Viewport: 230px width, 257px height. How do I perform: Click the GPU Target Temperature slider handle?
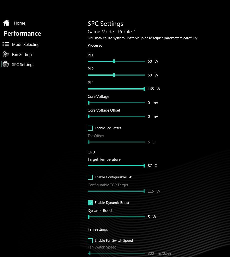pyautogui.click(x=144, y=165)
